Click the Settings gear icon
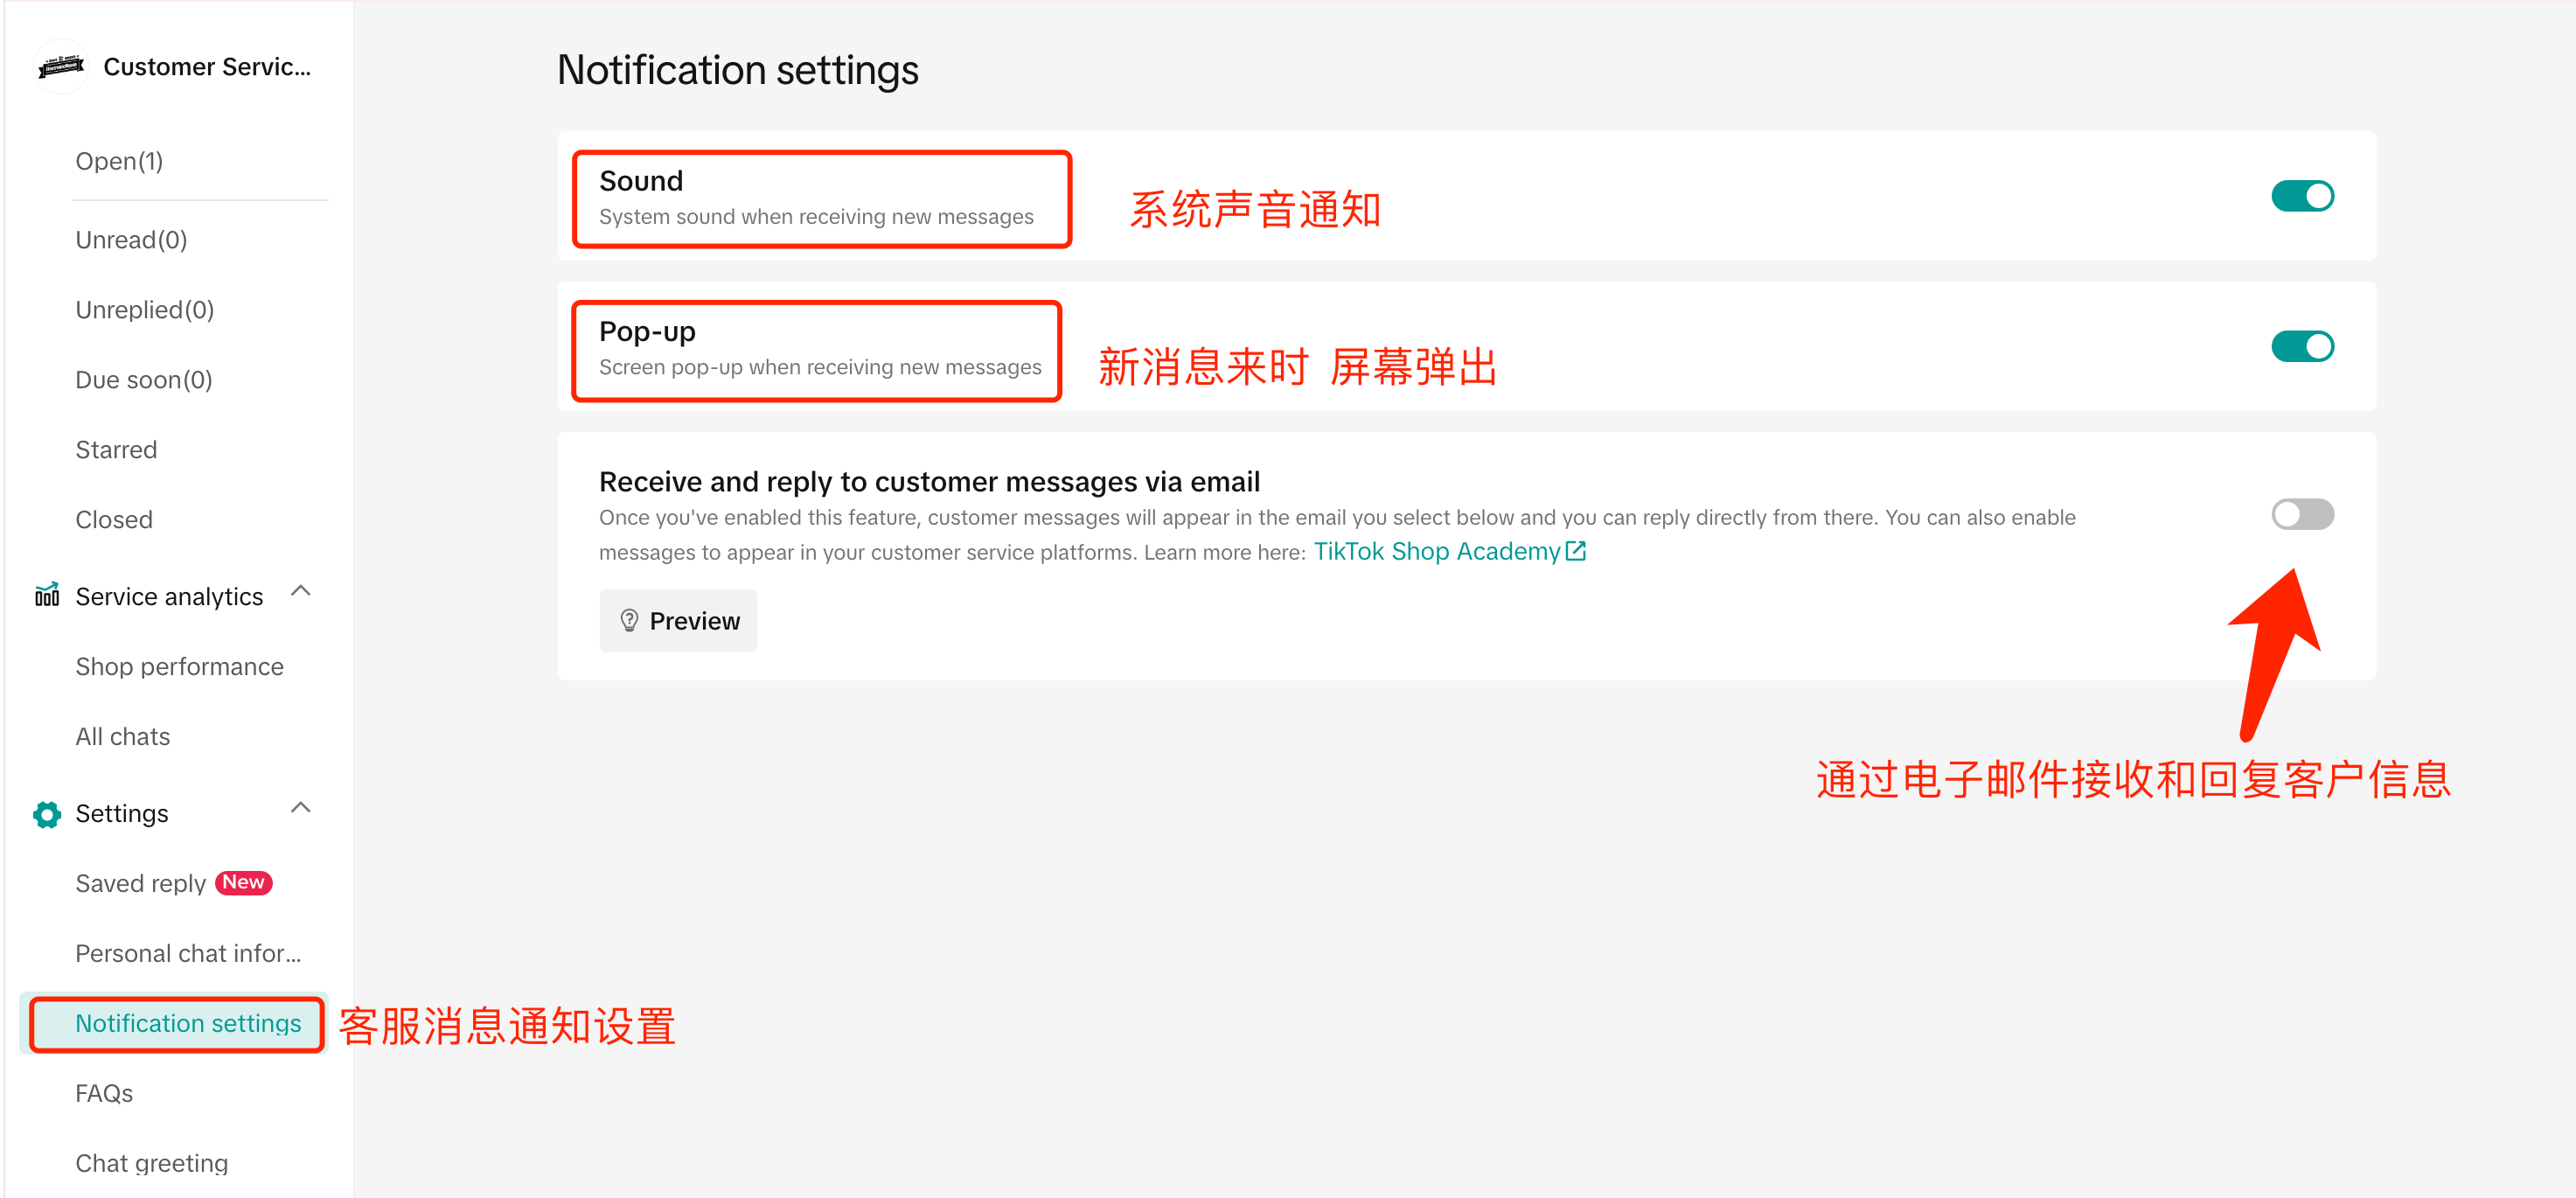The height and width of the screenshot is (1198, 2576). (x=47, y=813)
